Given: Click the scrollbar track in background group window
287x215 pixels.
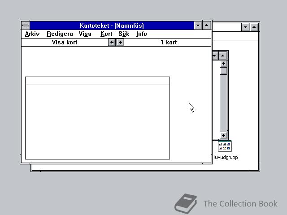Looking at the screenshot, I should point(223,103).
